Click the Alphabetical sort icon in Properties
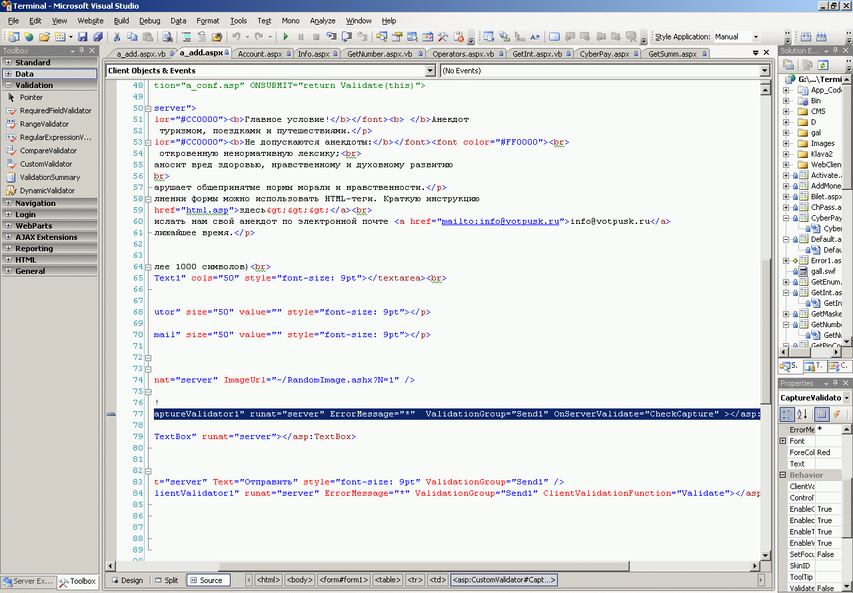Viewport: 853px width, 593px height. pos(802,414)
